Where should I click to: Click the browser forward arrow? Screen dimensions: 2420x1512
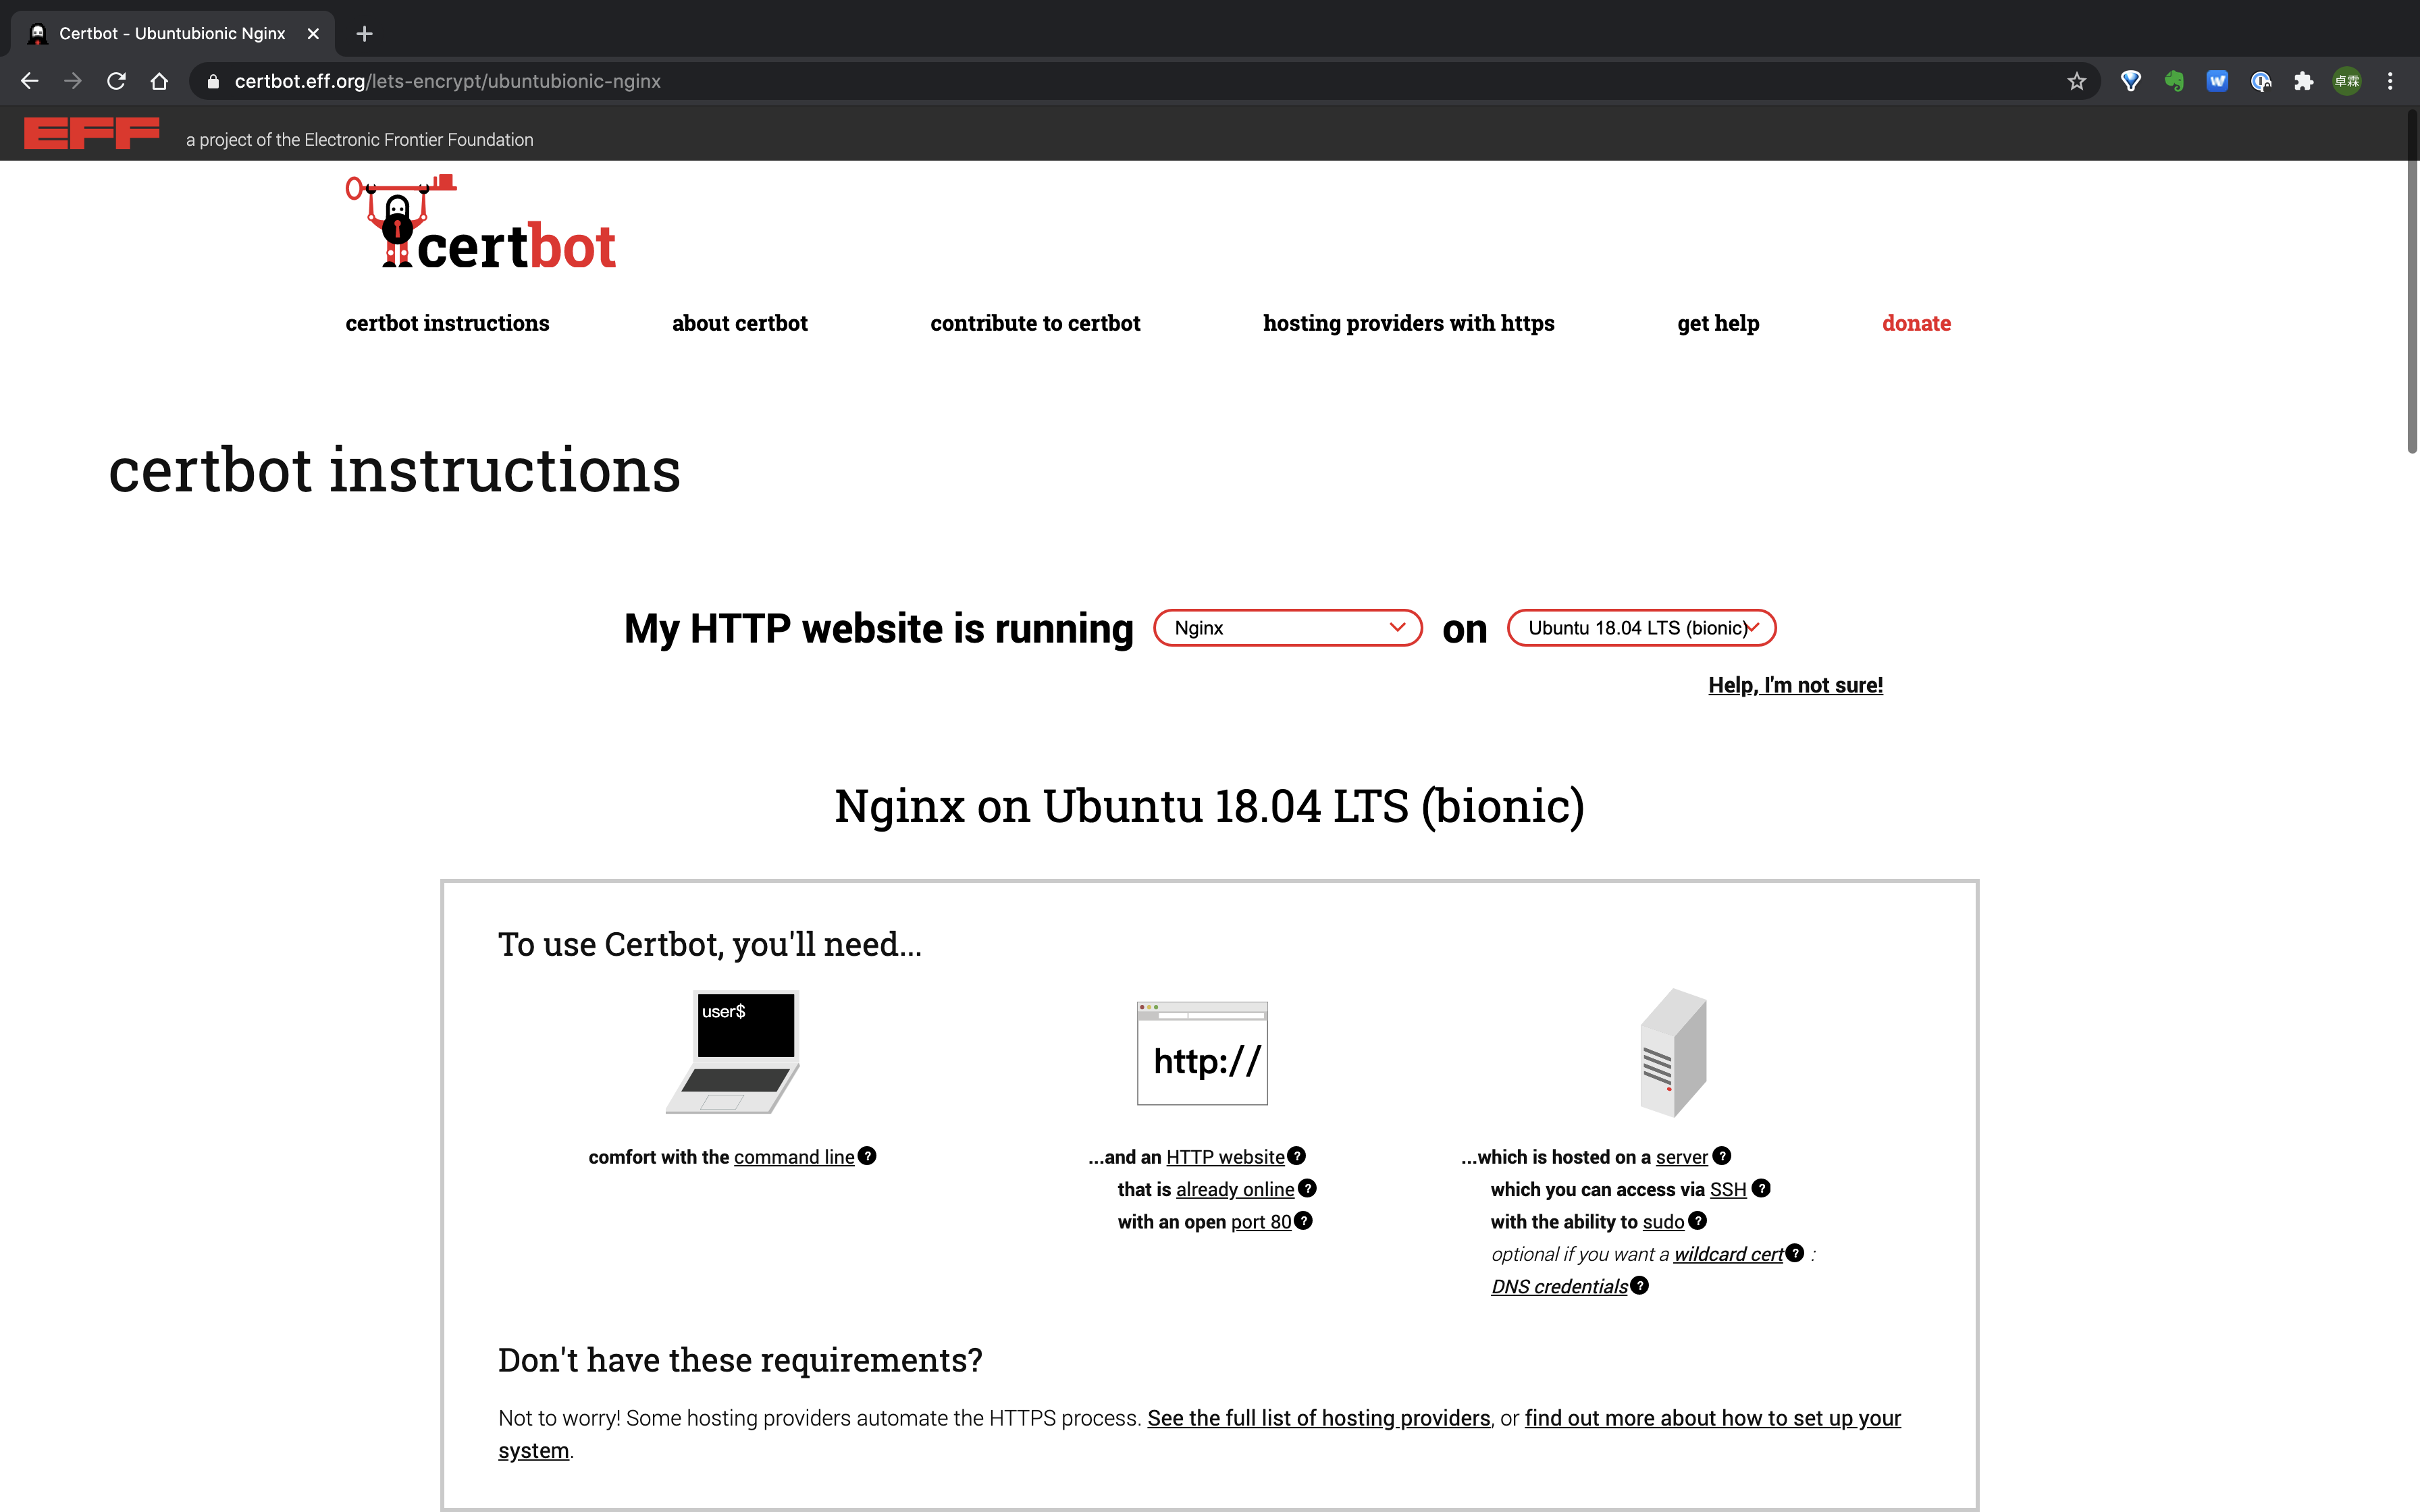(73, 81)
